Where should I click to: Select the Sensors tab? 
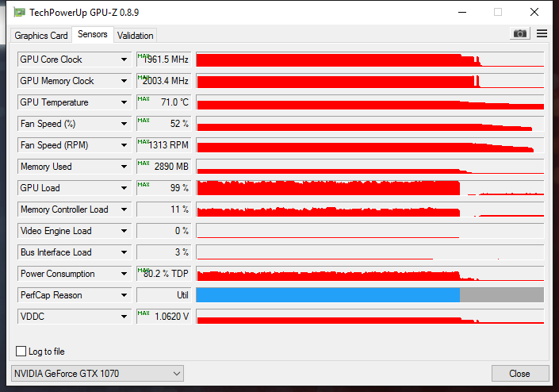(93, 34)
